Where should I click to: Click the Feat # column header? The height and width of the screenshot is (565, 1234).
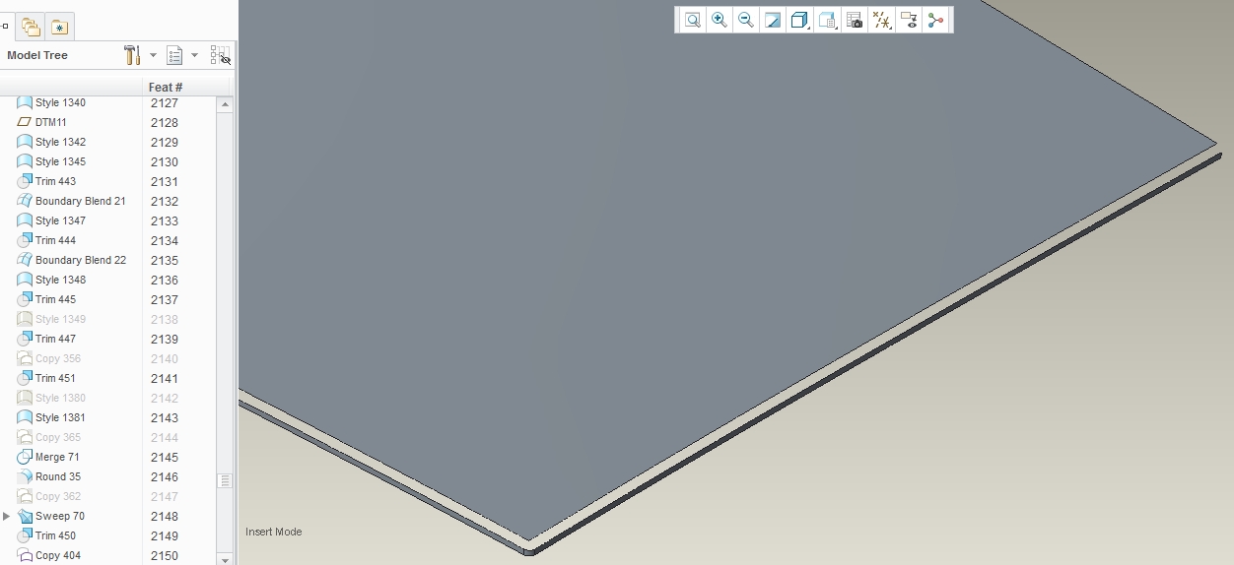pos(166,87)
